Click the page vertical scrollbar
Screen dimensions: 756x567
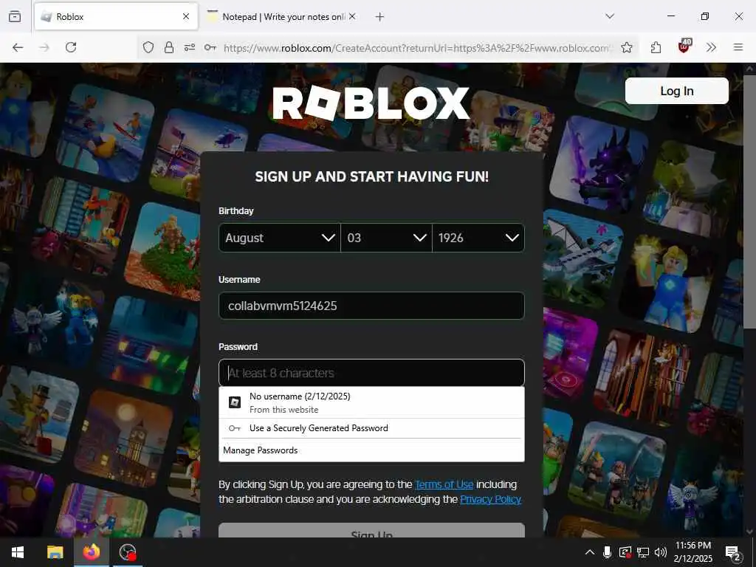pos(750,202)
